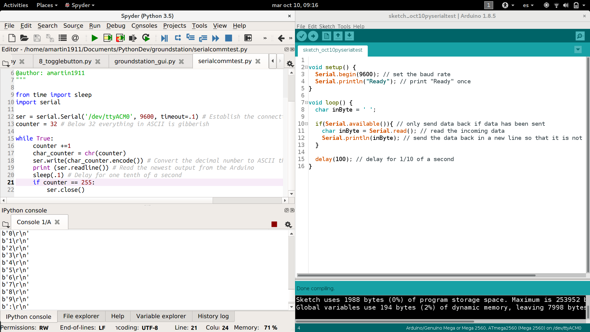Open the Arduino tab list dropdown arrow
The image size is (590, 332).
[578, 49]
